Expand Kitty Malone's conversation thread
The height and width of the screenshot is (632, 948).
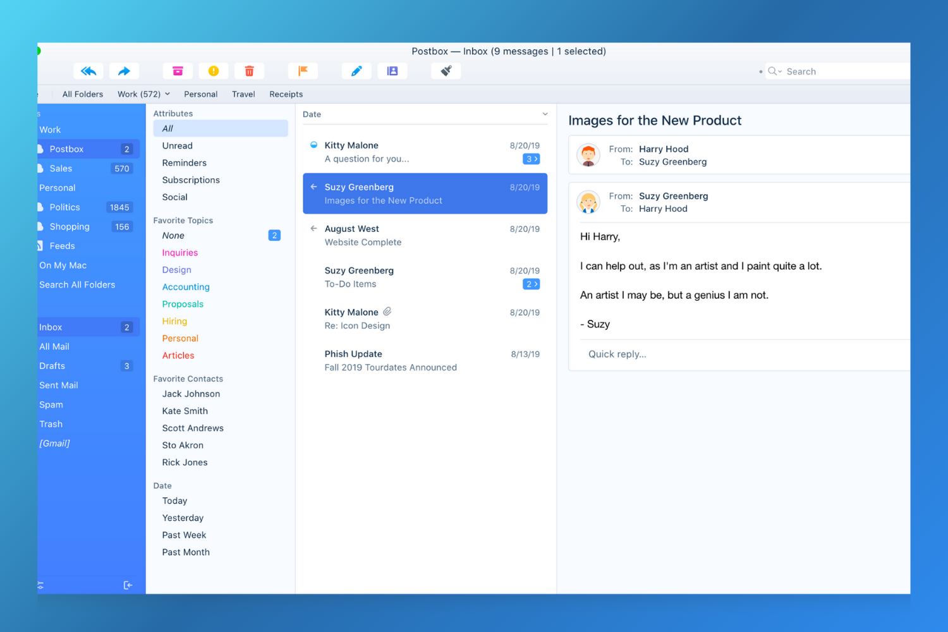pyautogui.click(x=531, y=159)
